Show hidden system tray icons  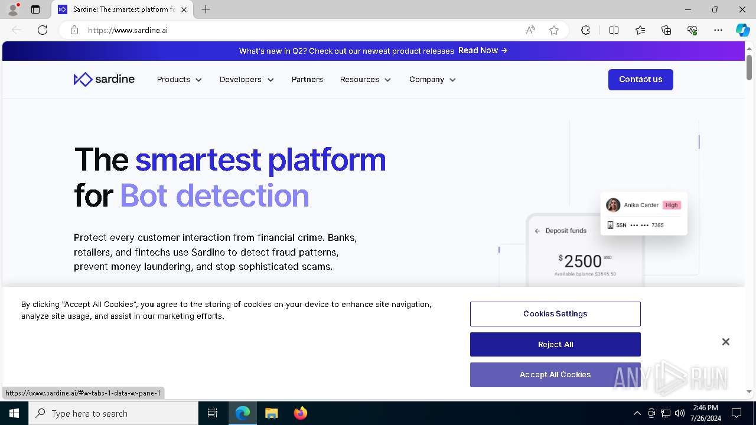pos(637,413)
